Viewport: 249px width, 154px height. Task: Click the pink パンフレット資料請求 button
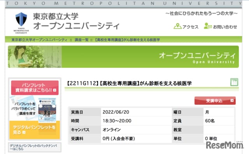pos(35,88)
